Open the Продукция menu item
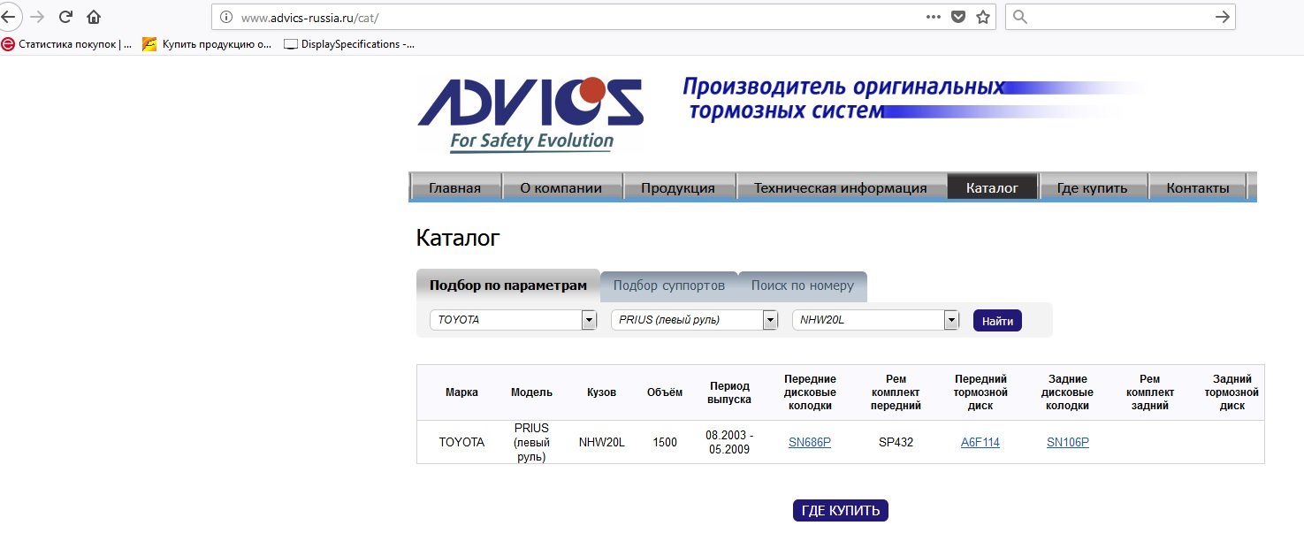The height and width of the screenshot is (533, 1304). point(678,187)
